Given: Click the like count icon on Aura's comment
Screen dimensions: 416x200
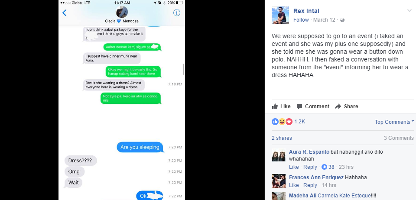Looking at the screenshot, I should coord(324,167).
